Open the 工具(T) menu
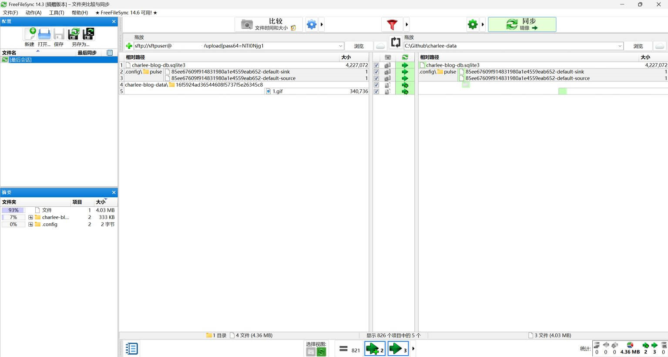The width and height of the screenshot is (668, 357). [x=56, y=13]
